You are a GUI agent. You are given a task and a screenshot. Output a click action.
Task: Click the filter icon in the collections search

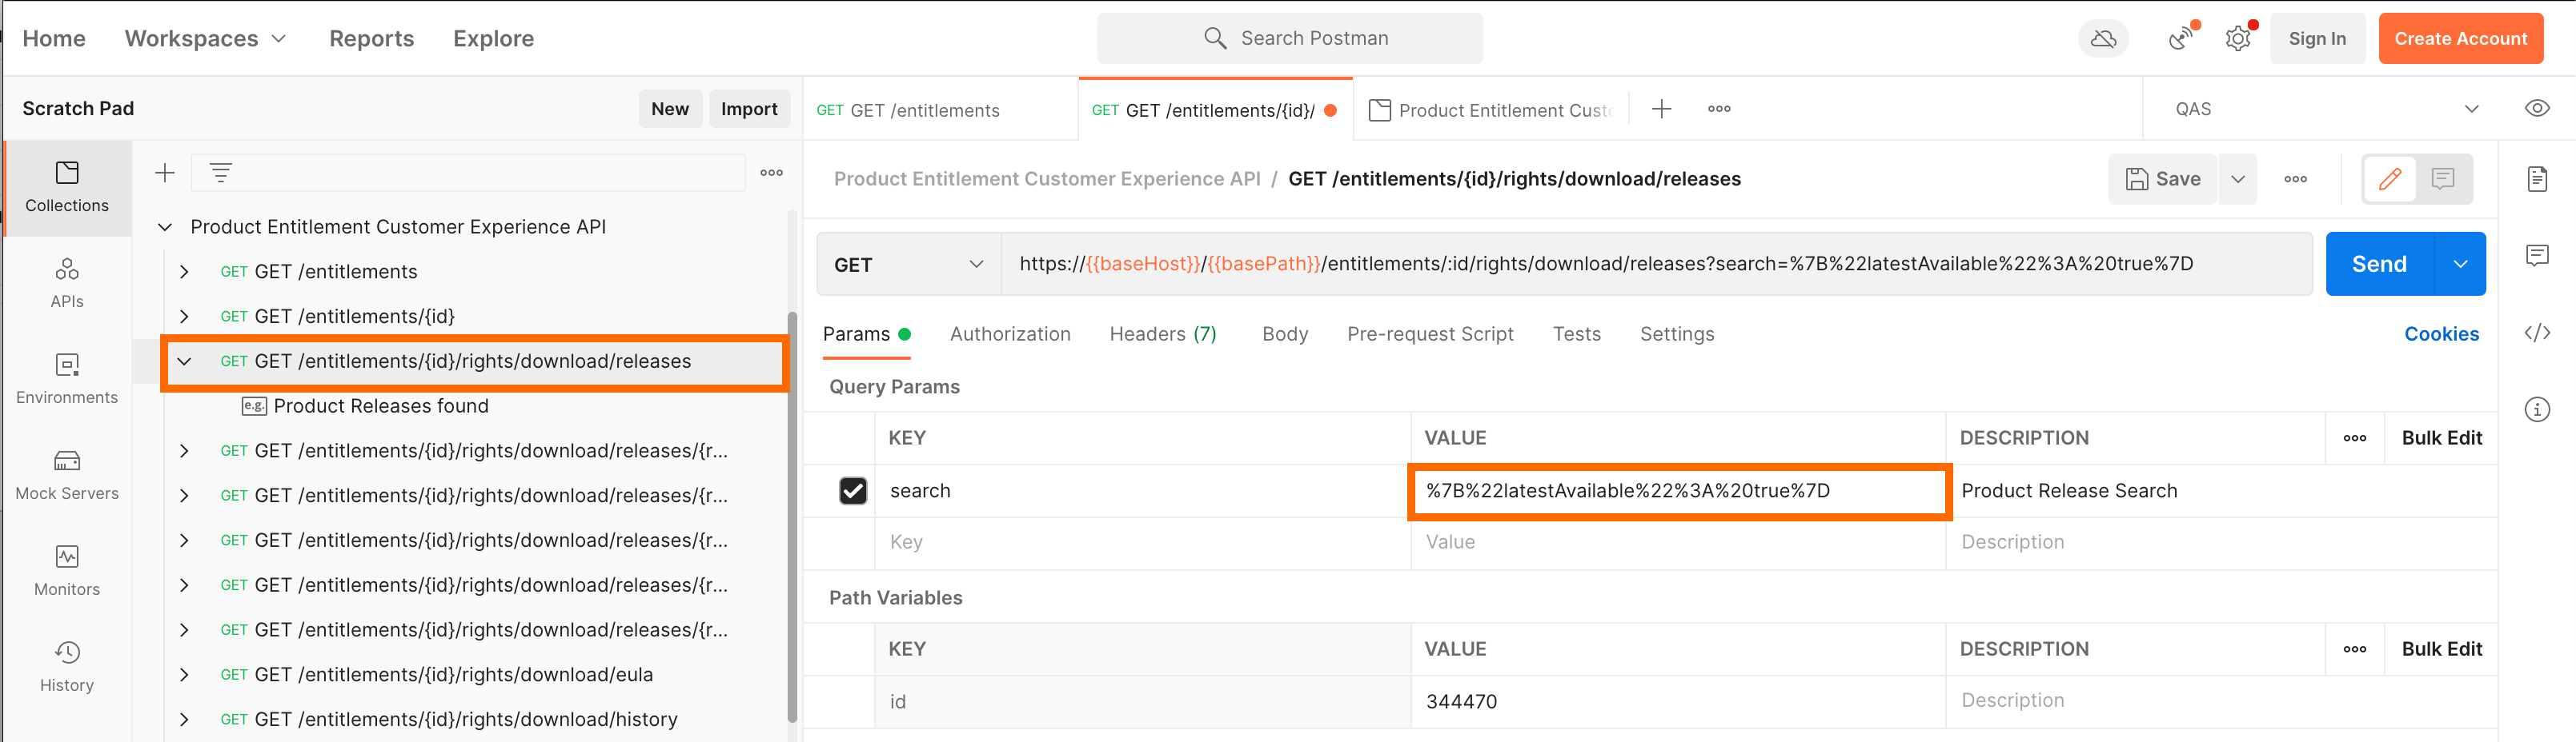(221, 173)
